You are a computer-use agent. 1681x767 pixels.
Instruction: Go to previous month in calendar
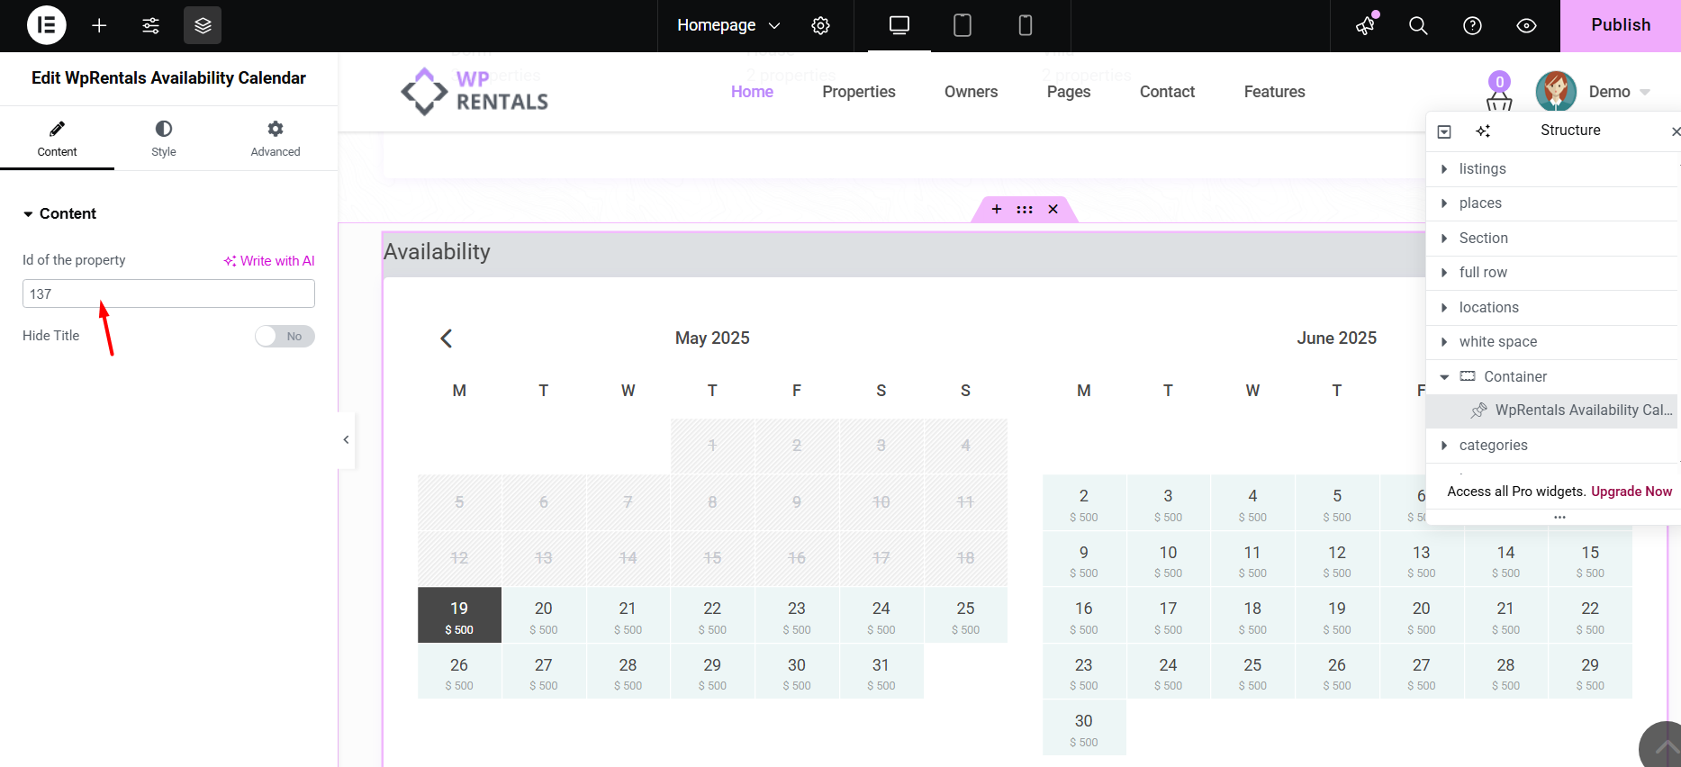pos(446,338)
